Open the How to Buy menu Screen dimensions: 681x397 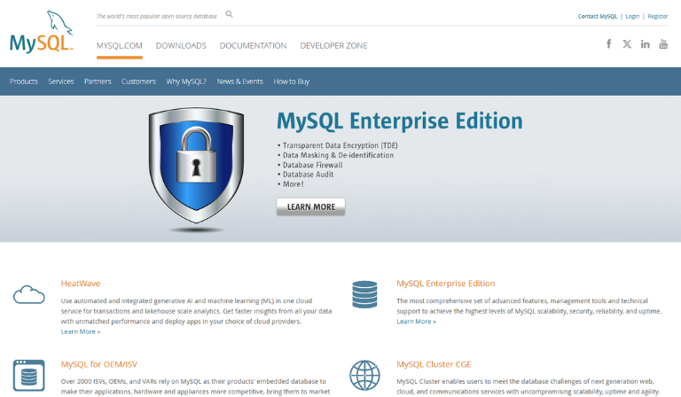click(x=292, y=82)
